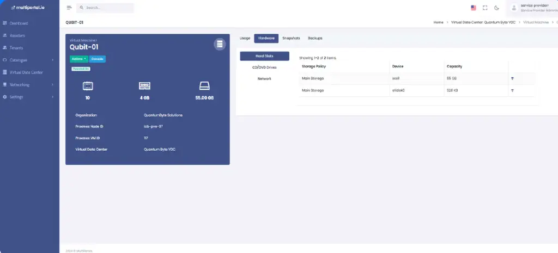Screen dimensions: 558x253
Task: Click the server stack icon on Qubit-01 card
Action: (x=220, y=44)
